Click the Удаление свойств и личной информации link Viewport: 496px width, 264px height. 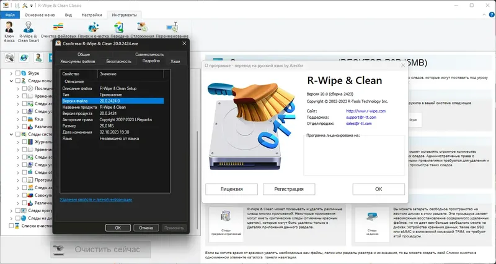pos(96,200)
